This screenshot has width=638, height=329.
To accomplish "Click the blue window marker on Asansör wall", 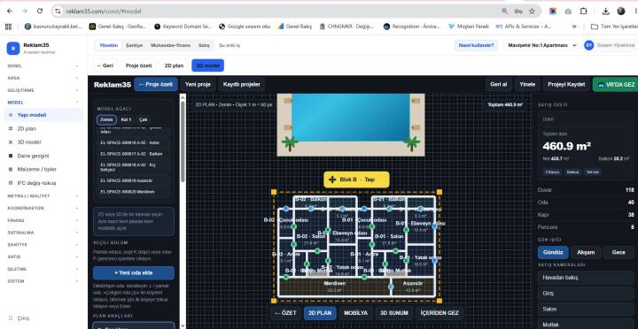I will click(391, 287).
